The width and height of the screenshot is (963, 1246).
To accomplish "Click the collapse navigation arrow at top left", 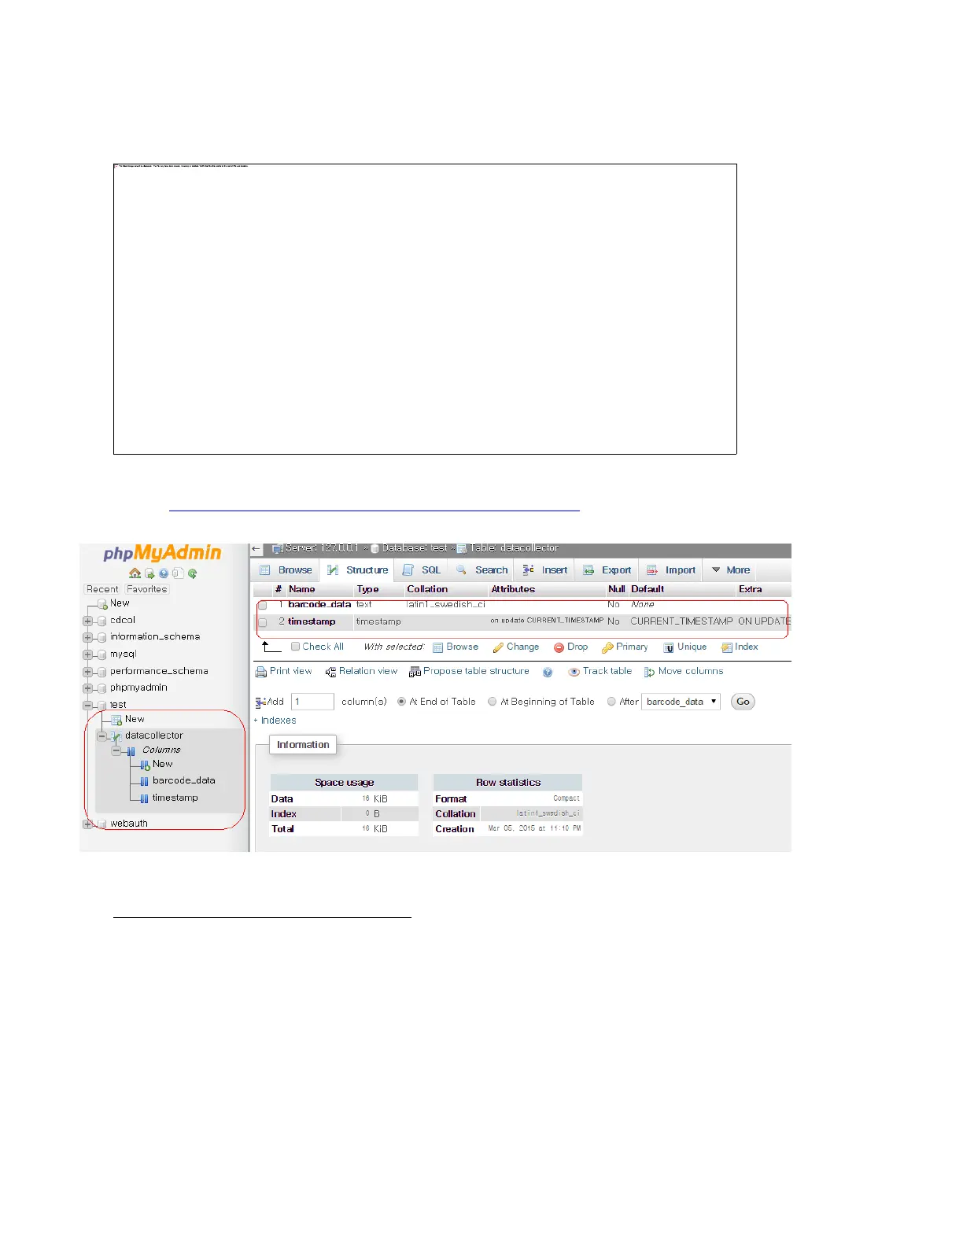I will coord(256,548).
